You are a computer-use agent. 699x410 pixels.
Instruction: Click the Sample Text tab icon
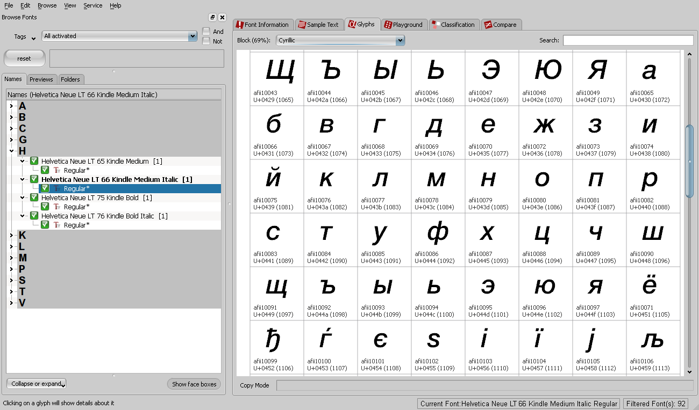tap(302, 25)
